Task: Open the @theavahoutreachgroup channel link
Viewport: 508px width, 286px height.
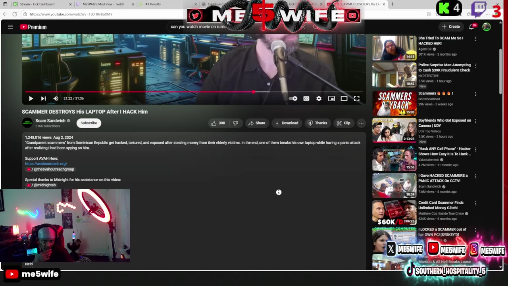Action: point(50,169)
